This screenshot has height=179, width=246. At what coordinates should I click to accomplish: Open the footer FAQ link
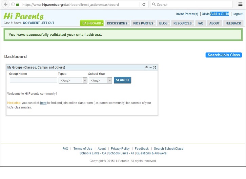pyautogui.click(x=65, y=149)
